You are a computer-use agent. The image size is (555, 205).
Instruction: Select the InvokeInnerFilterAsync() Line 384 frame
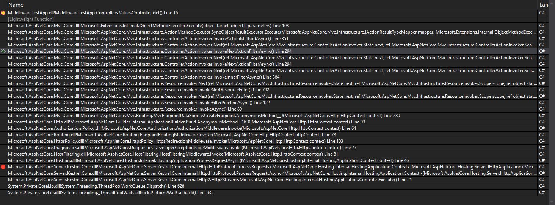click(x=144, y=77)
